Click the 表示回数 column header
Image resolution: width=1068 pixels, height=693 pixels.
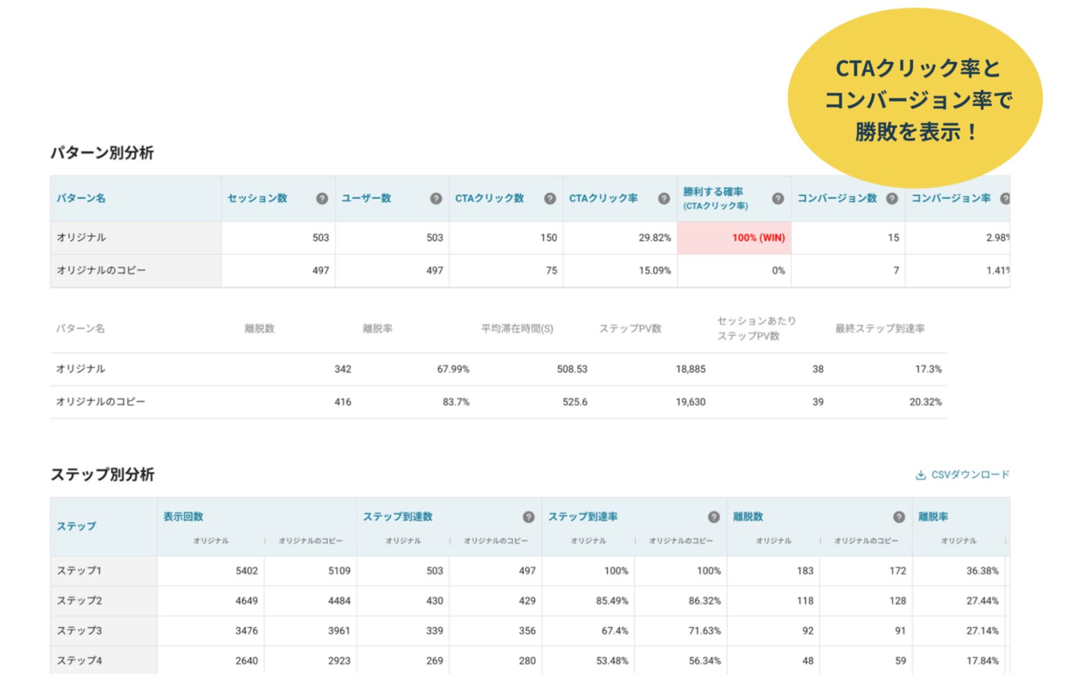tap(183, 517)
